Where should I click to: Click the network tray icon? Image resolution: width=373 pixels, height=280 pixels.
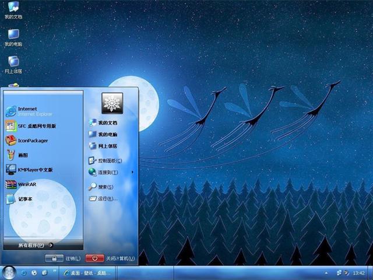[x=339, y=273]
